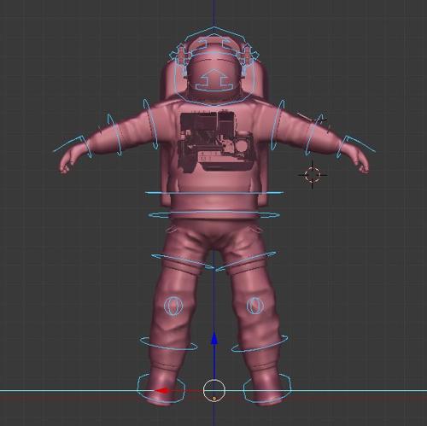Image resolution: width=427 pixels, height=426 pixels.
Task: Select the foot control on viewer's right boot
Action: point(267,388)
